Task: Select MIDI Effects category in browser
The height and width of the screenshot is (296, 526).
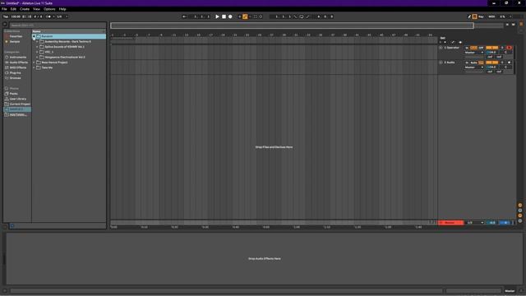Action: tap(18, 67)
